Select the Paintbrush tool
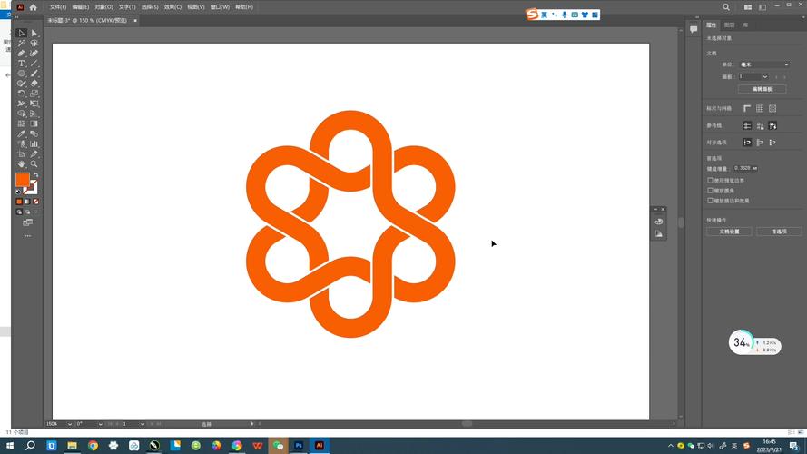 tap(34, 73)
